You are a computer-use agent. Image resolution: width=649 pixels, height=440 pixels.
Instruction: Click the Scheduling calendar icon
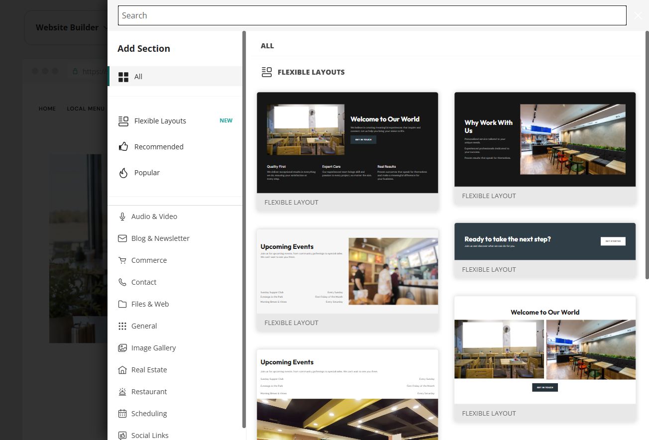pyautogui.click(x=122, y=414)
